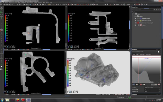Click the Cut scissors toolbar icon
This screenshot has height=102, width=163.
click(17, 4)
